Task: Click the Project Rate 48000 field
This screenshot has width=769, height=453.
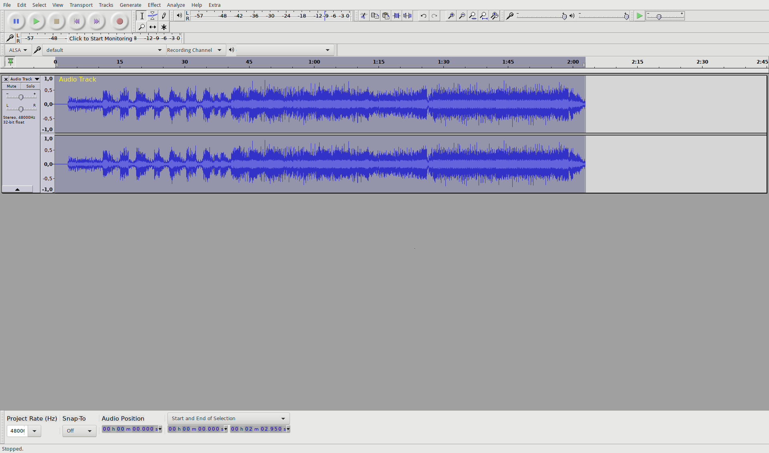Action: [x=17, y=431]
